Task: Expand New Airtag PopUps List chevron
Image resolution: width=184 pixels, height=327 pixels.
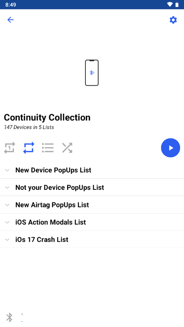Action: click(7, 205)
